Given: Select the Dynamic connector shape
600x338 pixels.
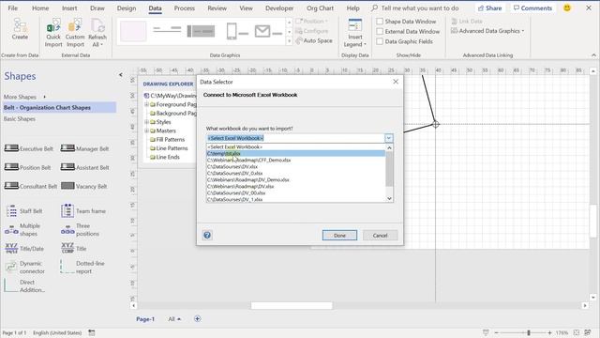Looking at the screenshot, I should pyautogui.click(x=25, y=268).
